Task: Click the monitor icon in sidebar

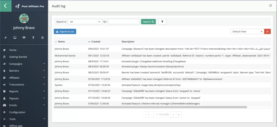Action: (x=15, y=38)
